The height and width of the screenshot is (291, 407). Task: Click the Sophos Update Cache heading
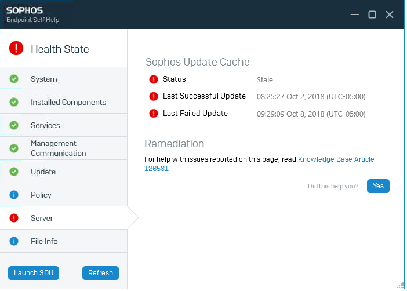point(198,62)
